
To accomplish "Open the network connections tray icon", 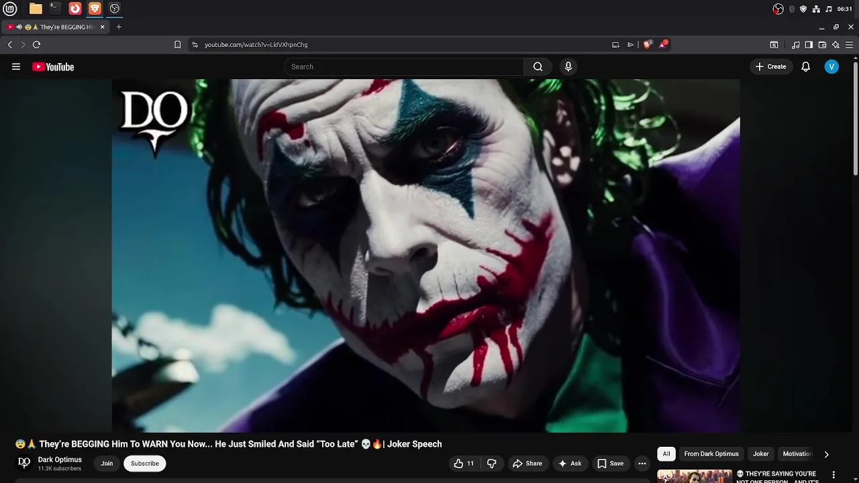I will tap(816, 9).
